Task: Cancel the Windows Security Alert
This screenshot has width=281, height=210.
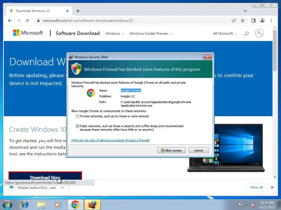Action: 199,150
